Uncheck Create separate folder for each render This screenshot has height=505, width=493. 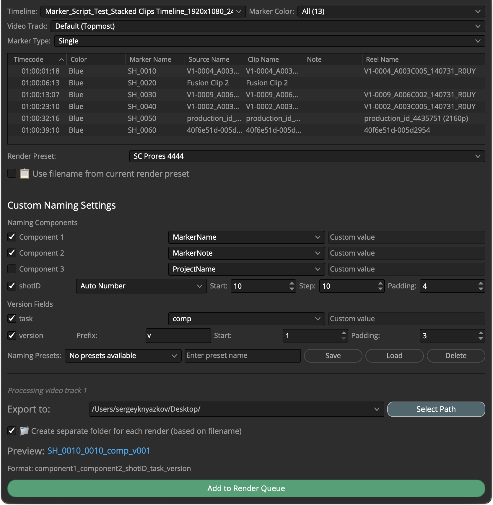pyautogui.click(x=12, y=431)
